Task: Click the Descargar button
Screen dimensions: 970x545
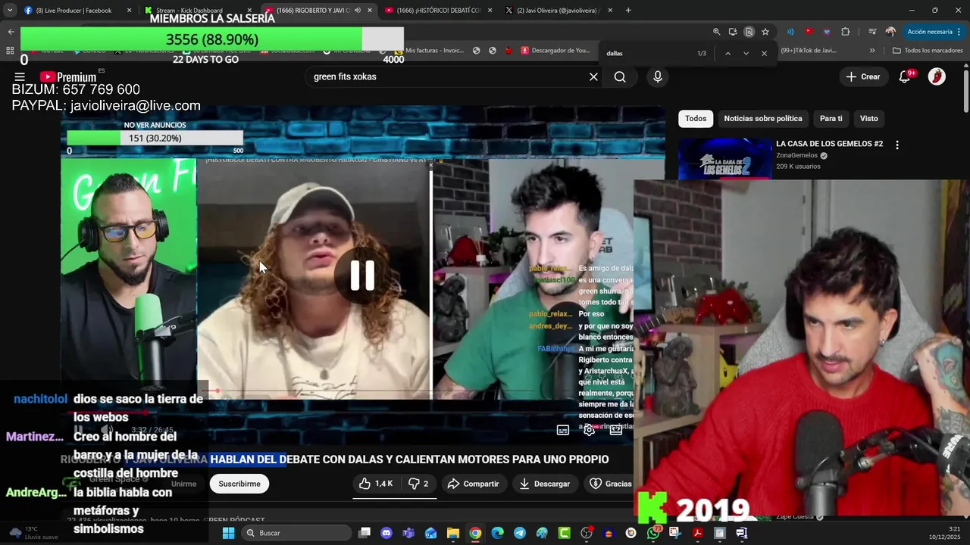Action: point(544,484)
